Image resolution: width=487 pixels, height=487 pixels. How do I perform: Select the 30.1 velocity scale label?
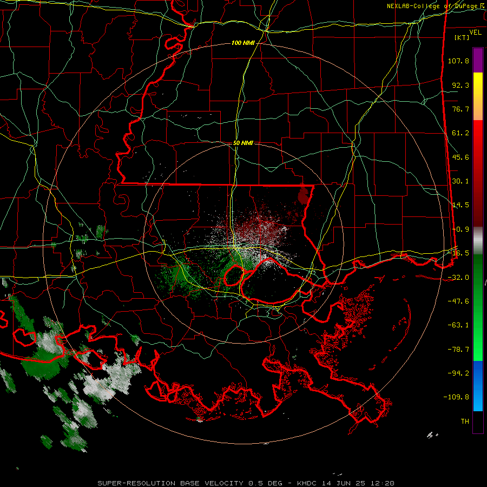pyautogui.click(x=460, y=181)
